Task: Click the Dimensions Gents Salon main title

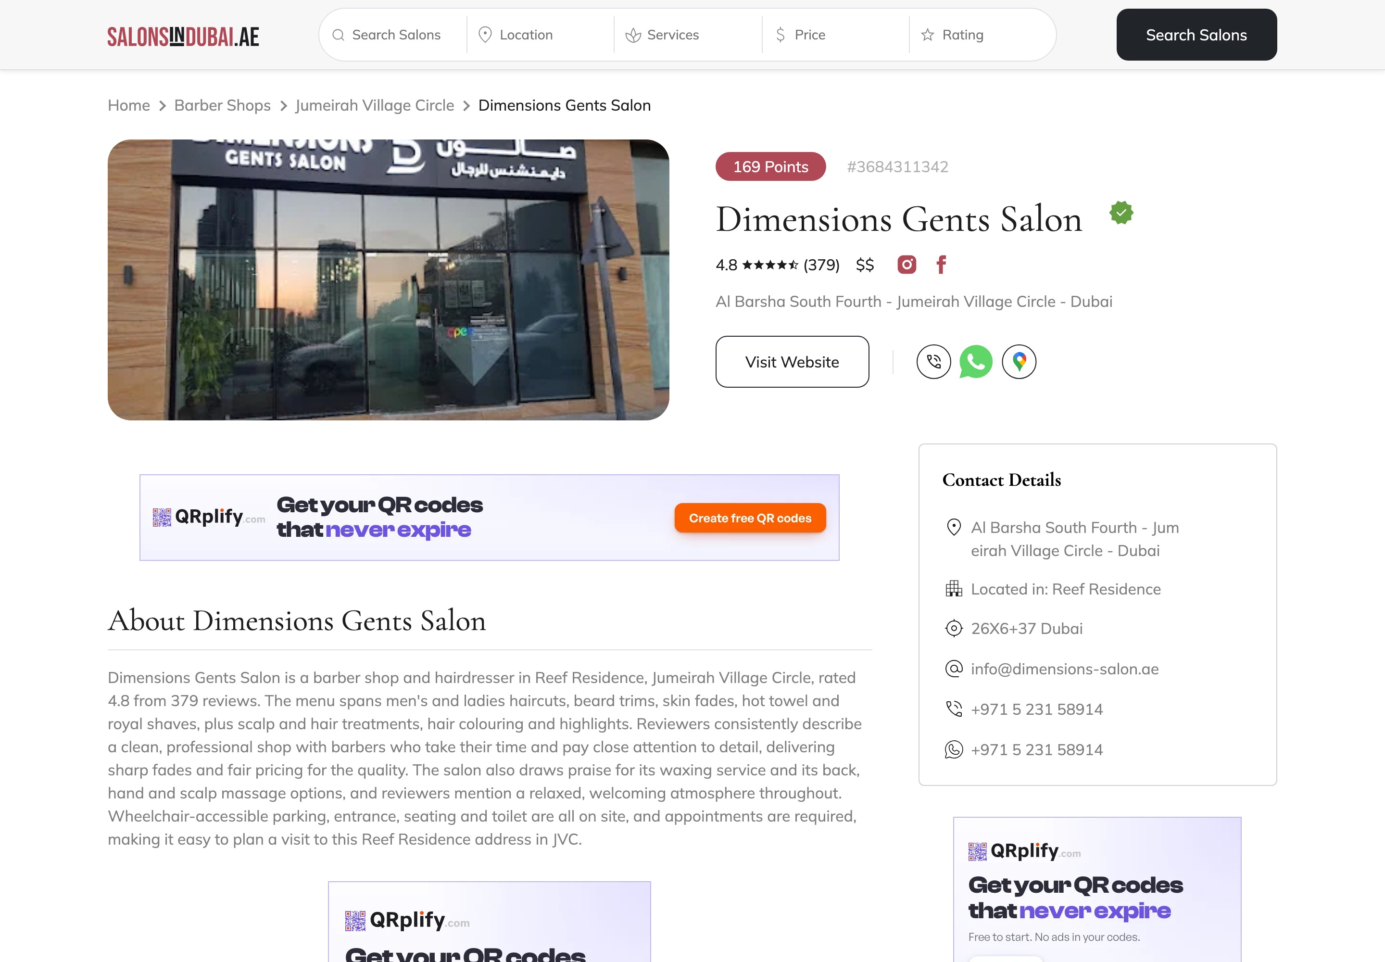Action: tap(899, 219)
